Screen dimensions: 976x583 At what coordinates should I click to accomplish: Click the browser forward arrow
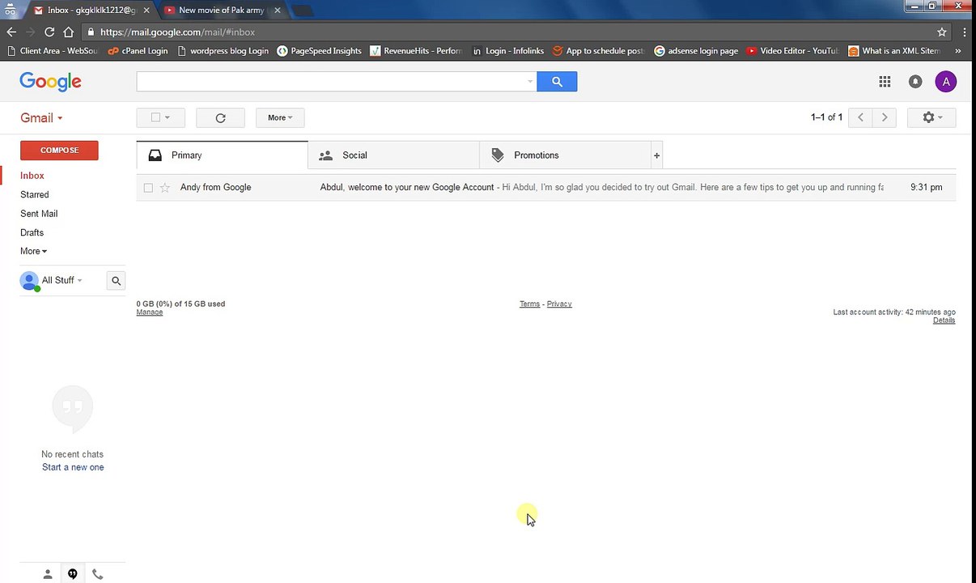point(31,32)
